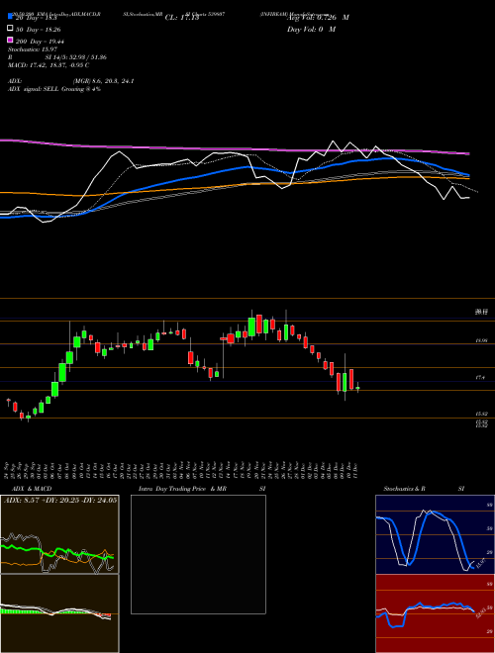Open the MACD histogram chart panel
This screenshot has height=653, width=495.
59,613
